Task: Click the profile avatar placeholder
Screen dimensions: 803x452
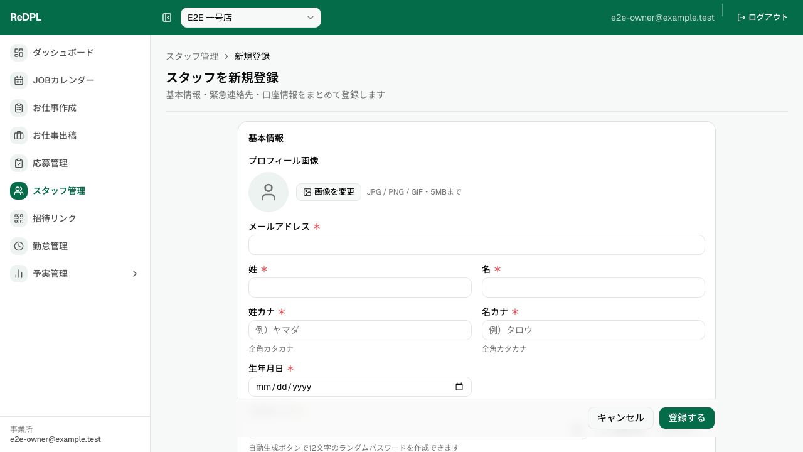Action: [x=269, y=192]
